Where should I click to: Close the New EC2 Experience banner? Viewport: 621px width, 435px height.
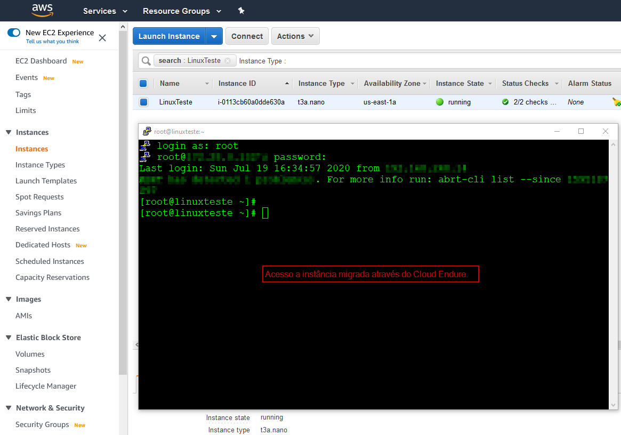coord(102,38)
